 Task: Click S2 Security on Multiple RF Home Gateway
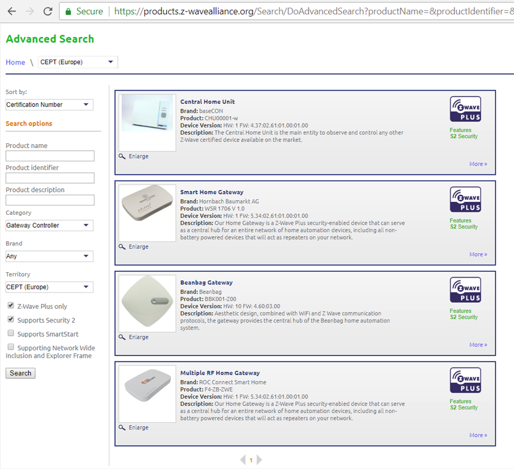(x=464, y=408)
